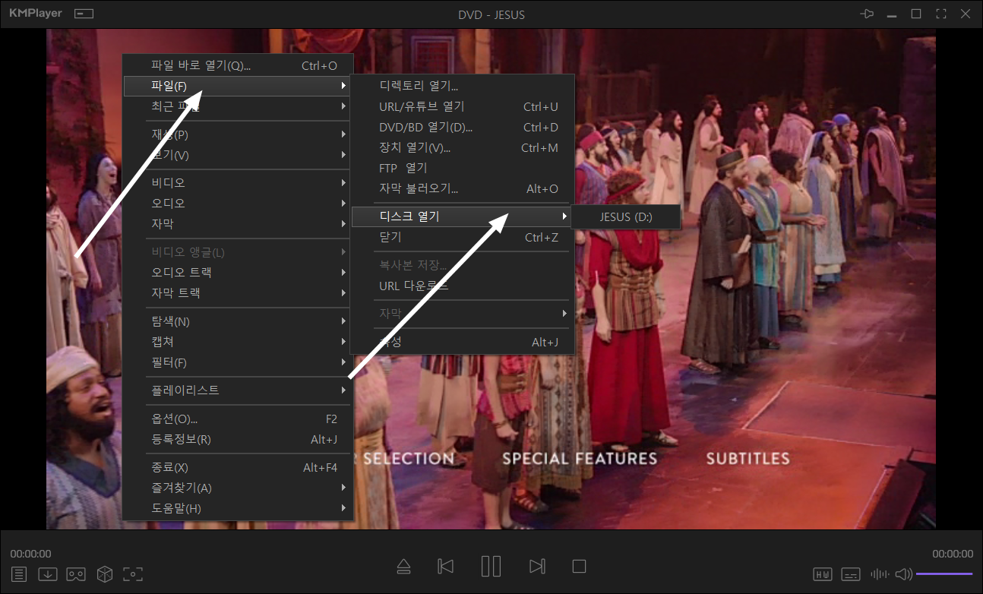Skip to the next track

pyautogui.click(x=537, y=566)
